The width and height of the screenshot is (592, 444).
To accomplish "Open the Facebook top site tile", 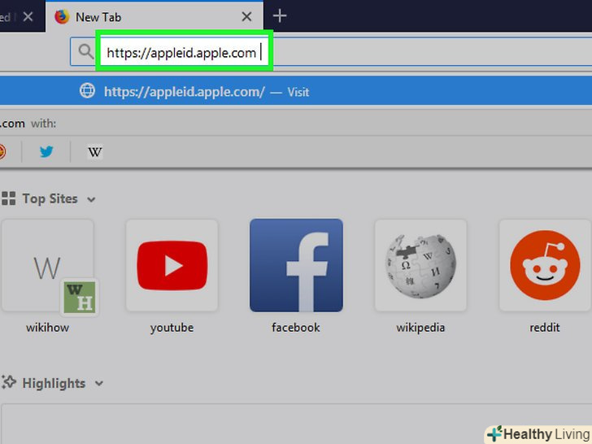I will point(296,265).
